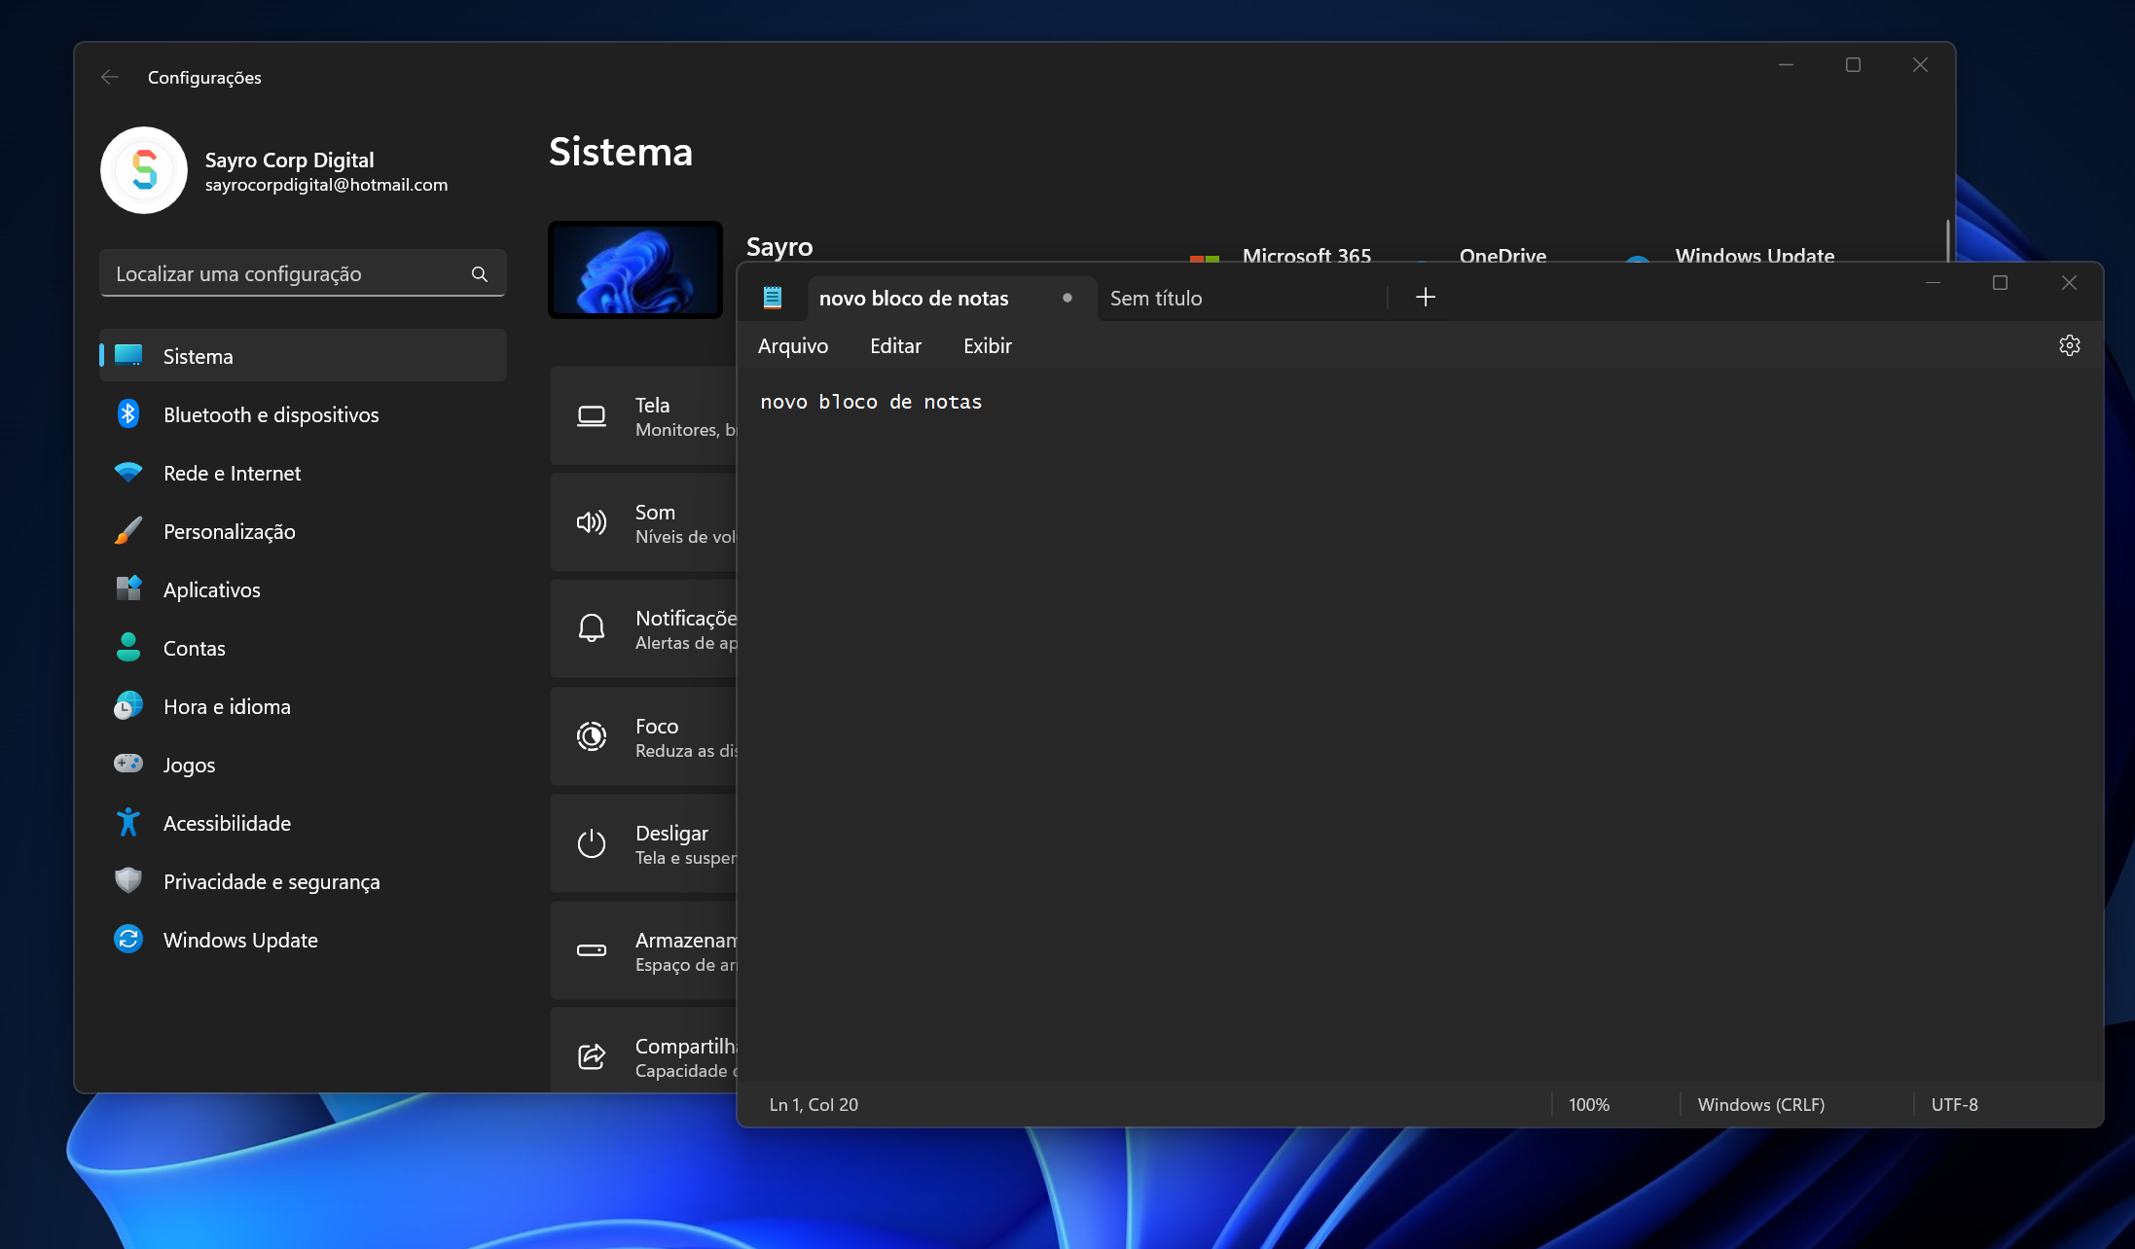This screenshot has height=1249, width=2135.
Task: Click the Windows Update sync icon in sidebar
Action: coord(128,940)
